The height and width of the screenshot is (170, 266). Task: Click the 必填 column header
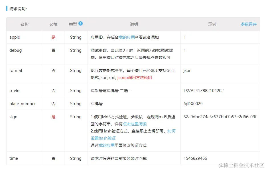click(53, 24)
